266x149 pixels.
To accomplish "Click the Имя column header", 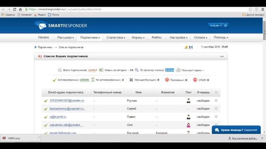I will pos(138,92).
